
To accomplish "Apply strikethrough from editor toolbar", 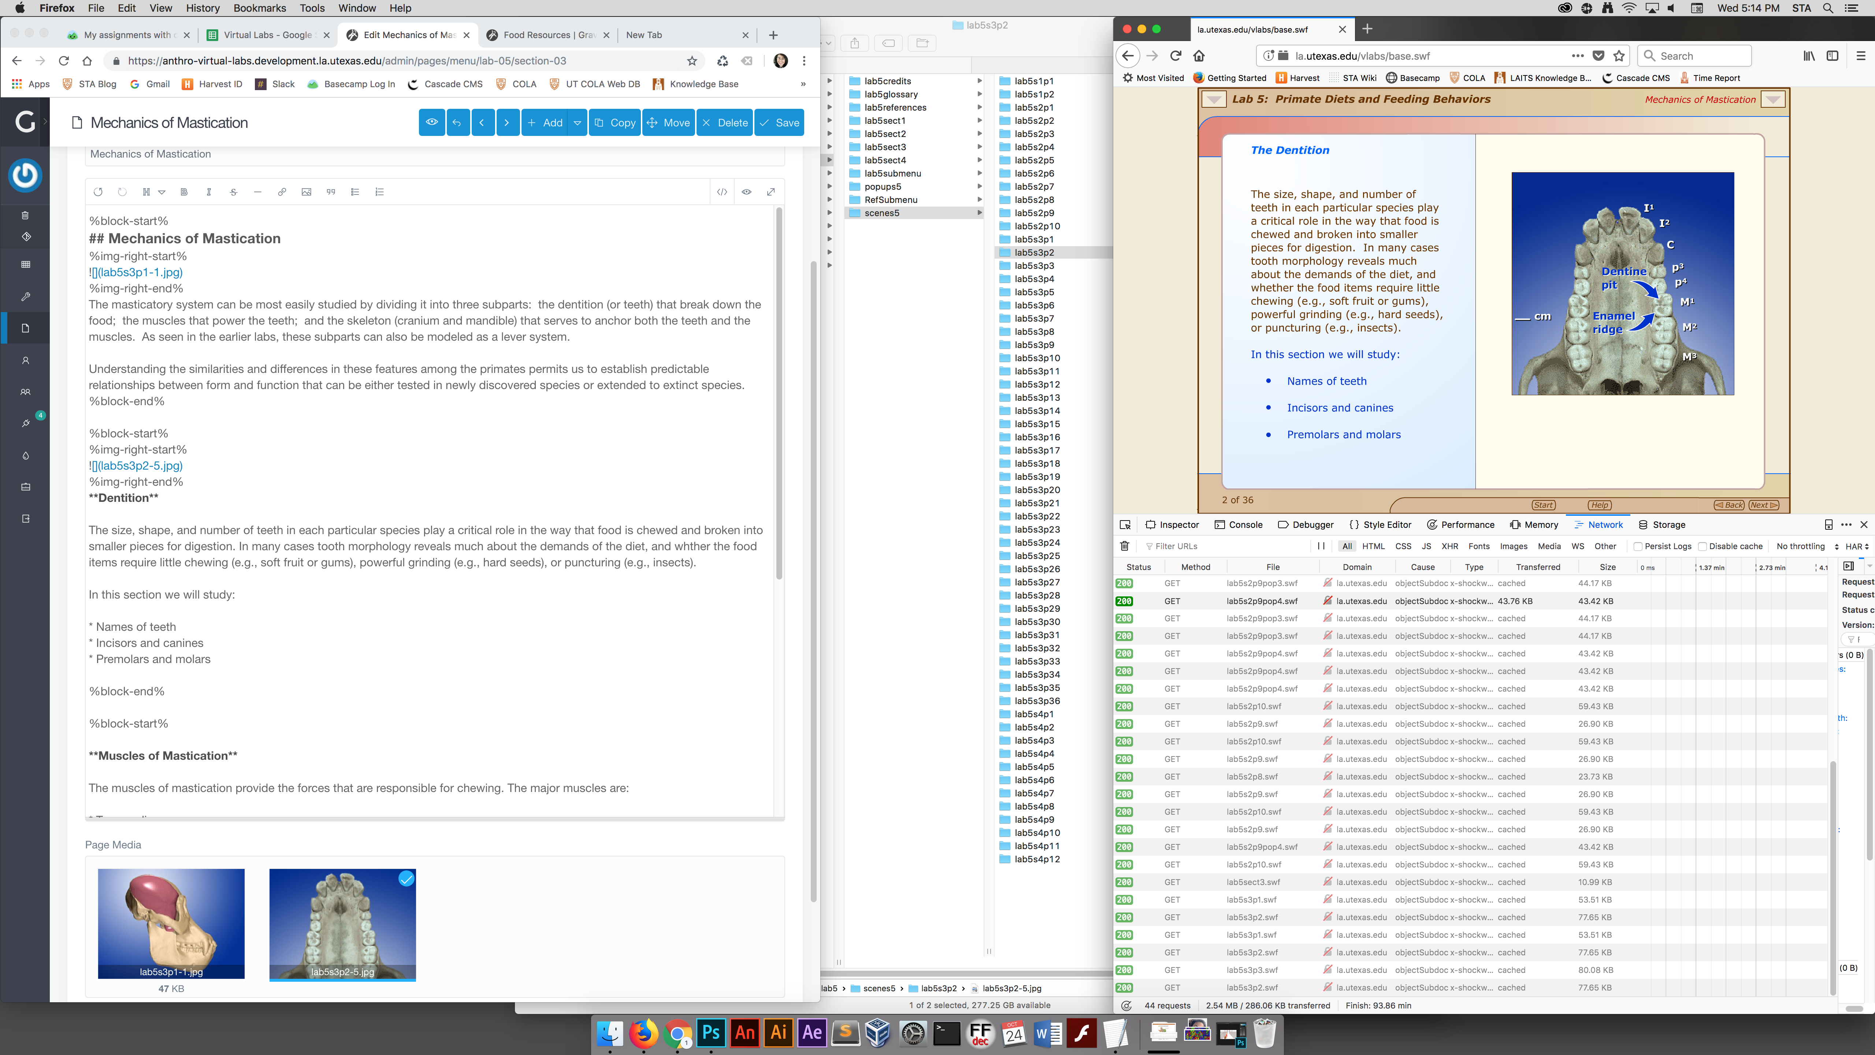I will click(234, 192).
